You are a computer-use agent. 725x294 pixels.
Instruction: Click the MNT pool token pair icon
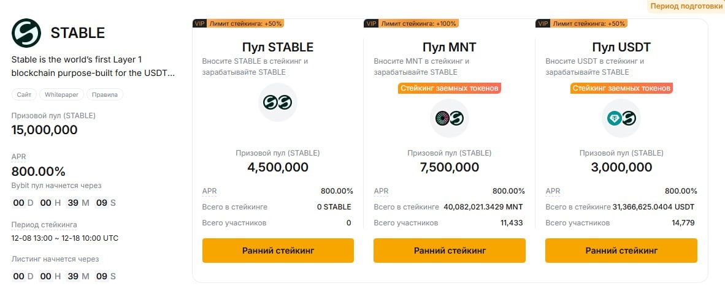(449, 119)
